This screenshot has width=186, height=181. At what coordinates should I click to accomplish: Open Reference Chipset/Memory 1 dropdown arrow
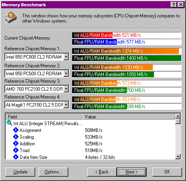point(66,57)
